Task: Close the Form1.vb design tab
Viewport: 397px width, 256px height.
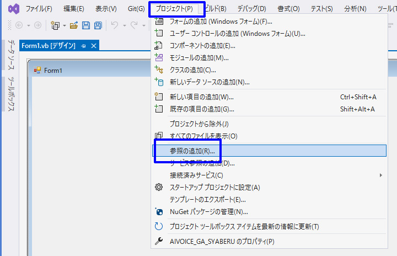Action: (x=94, y=46)
